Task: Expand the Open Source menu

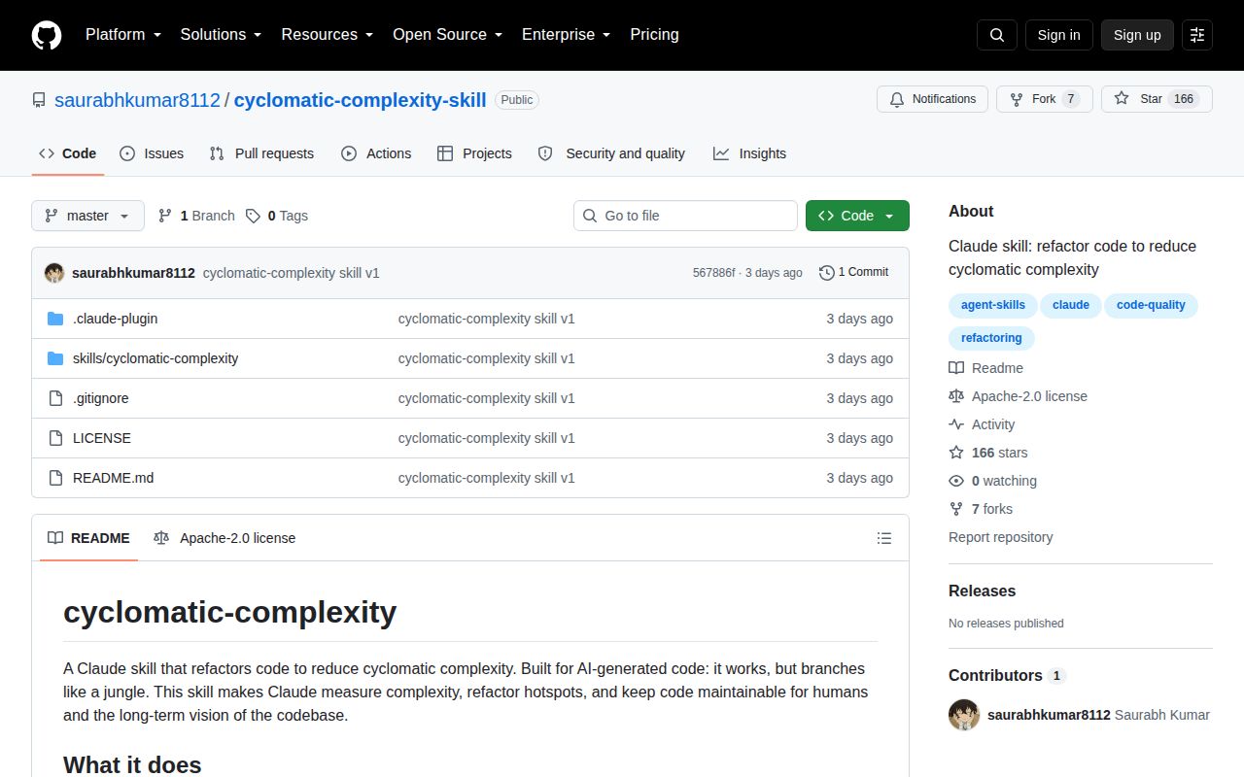Action: (448, 35)
